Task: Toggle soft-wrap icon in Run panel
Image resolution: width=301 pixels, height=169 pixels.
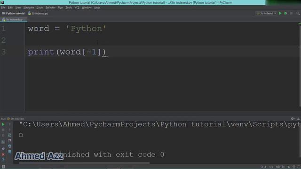Action: [9, 135]
